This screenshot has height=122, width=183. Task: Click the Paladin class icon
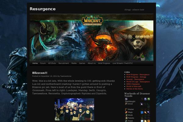(x=126, y=118)
